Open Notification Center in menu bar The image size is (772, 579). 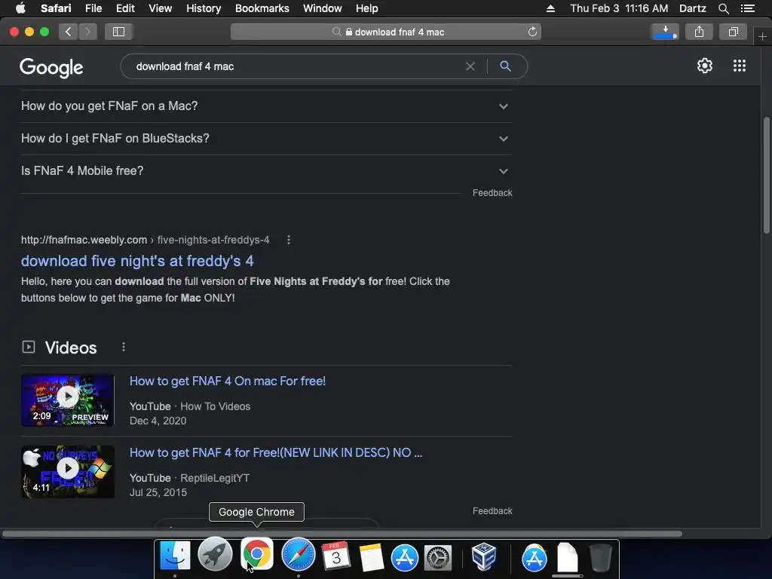(747, 8)
